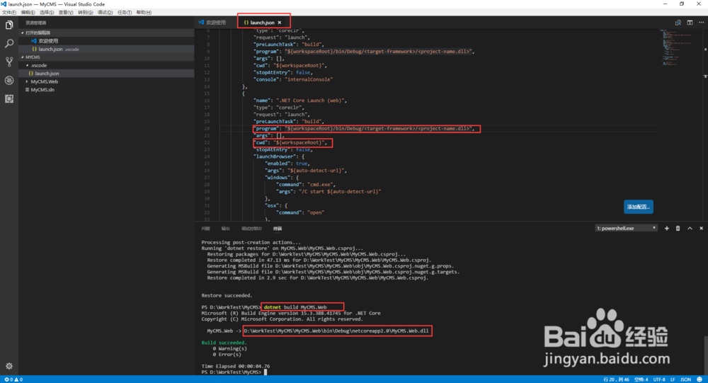Click the "Build succeeded." terminal text
Viewport: 708px width, 383px height.
coord(224,343)
